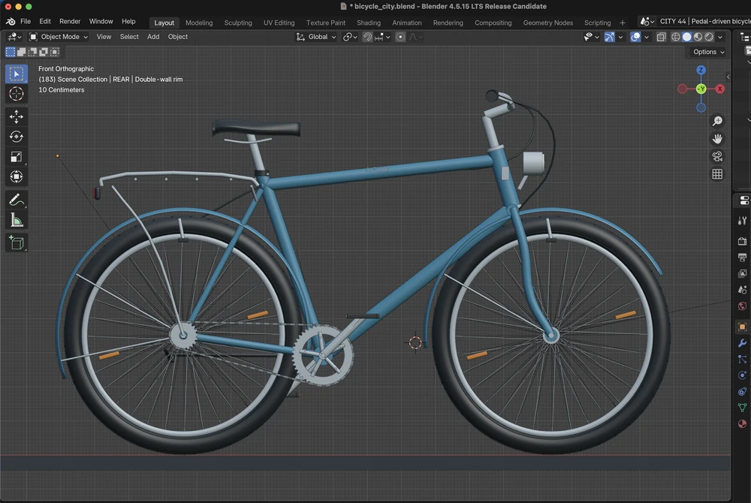The image size is (751, 503).
Task: Switch to rendered viewport shading
Action: coord(709,37)
